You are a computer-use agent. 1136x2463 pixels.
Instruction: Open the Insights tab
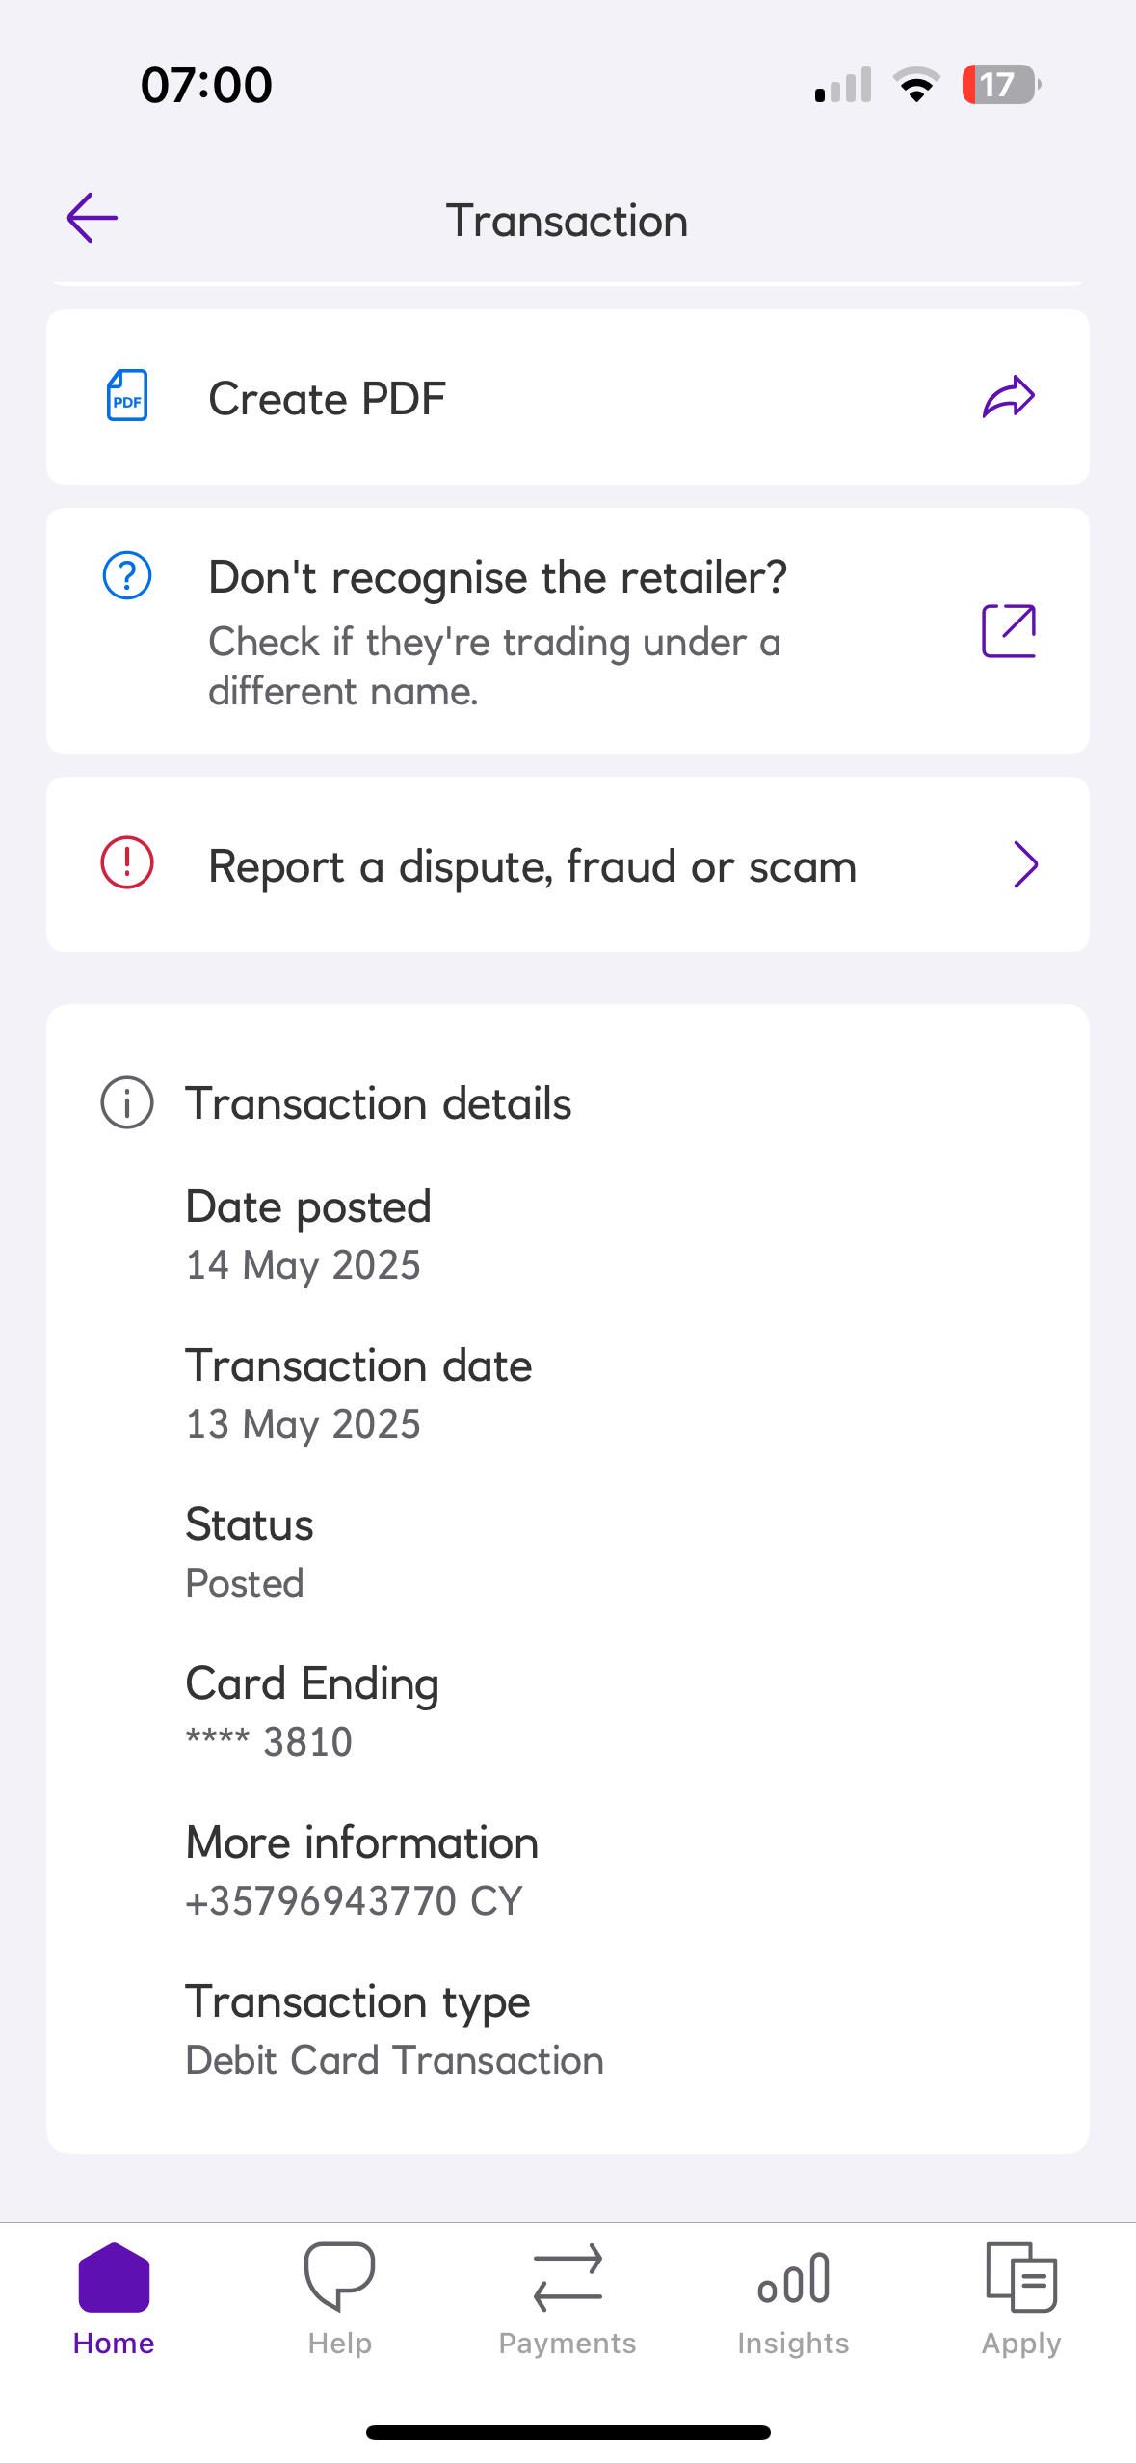tap(794, 2297)
